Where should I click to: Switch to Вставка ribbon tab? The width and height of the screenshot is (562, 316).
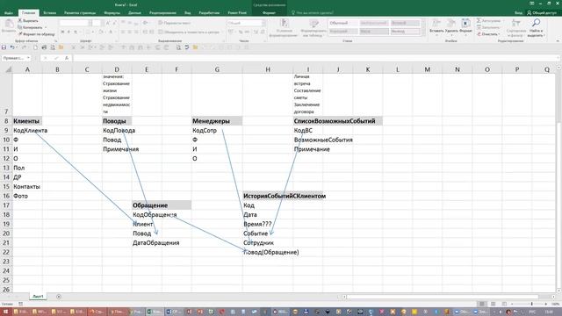pyautogui.click(x=49, y=12)
